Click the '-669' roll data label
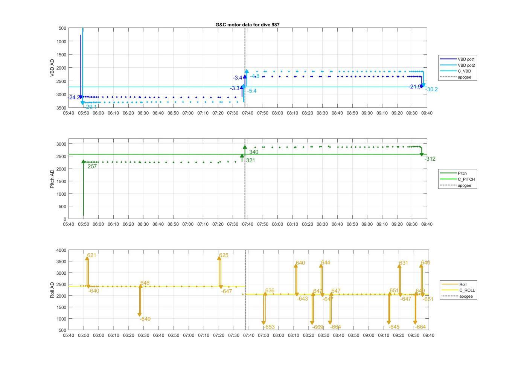Image resolution: width=527 pixels, height=371 pixels. pos(318,327)
